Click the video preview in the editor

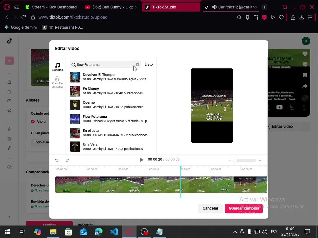[x=212, y=106]
